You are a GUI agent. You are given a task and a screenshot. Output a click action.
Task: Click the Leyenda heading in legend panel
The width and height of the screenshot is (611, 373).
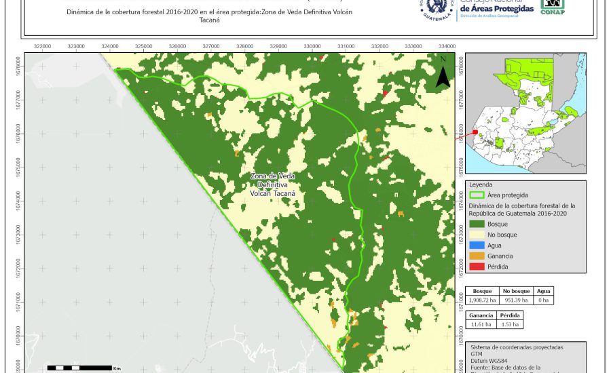[481, 184]
